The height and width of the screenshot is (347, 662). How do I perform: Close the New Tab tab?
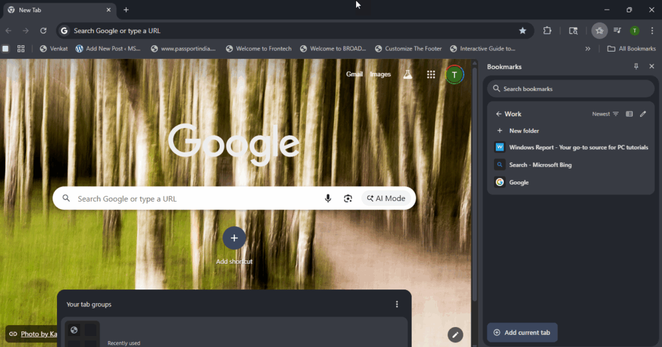pos(109,10)
